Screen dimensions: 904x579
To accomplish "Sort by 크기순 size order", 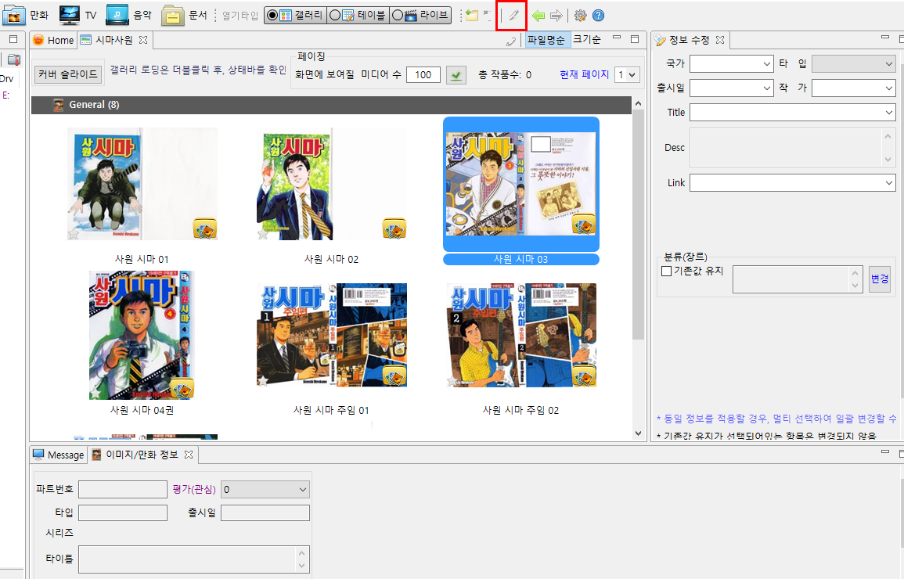I will (x=587, y=39).
